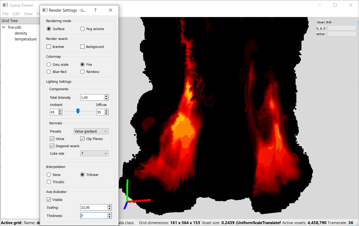Select the density grid in tree
This screenshot has width=359, height=226.
21,33
